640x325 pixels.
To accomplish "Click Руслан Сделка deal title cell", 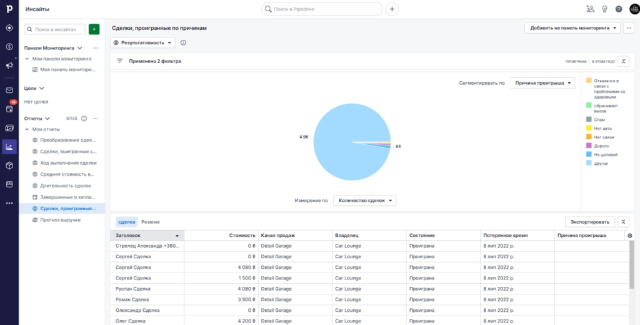I will 147,289.
